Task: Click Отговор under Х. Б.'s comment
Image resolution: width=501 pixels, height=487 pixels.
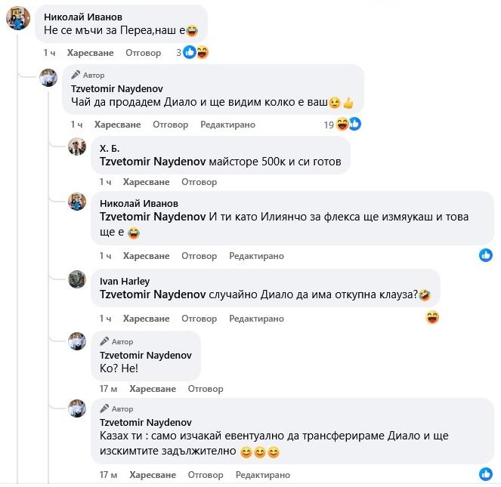Action: point(199,182)
